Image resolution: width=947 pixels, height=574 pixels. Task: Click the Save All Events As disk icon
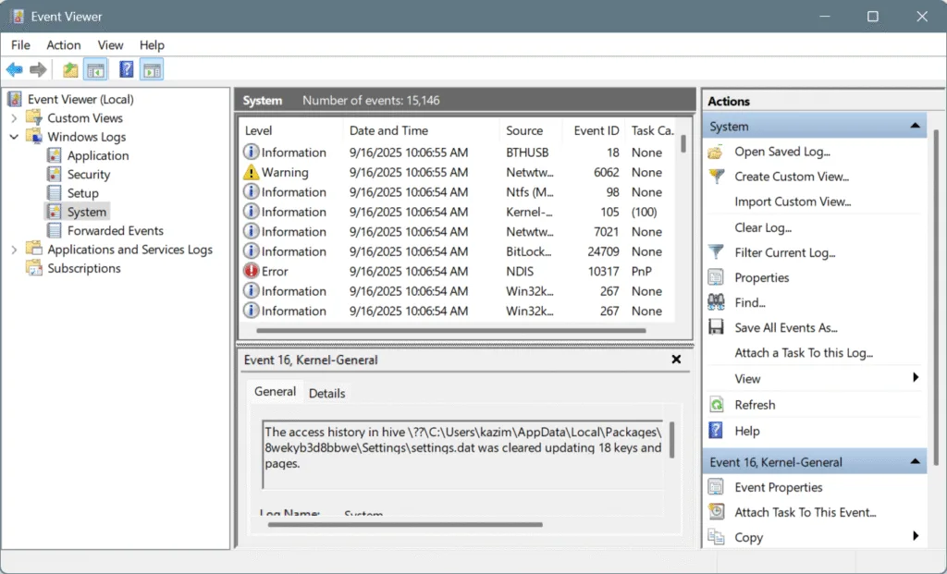[x=717, y=327]
